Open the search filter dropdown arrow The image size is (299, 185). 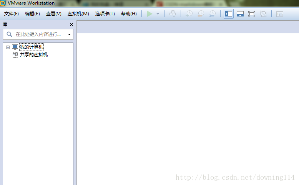pyautogui.click(x=69, y=34)
